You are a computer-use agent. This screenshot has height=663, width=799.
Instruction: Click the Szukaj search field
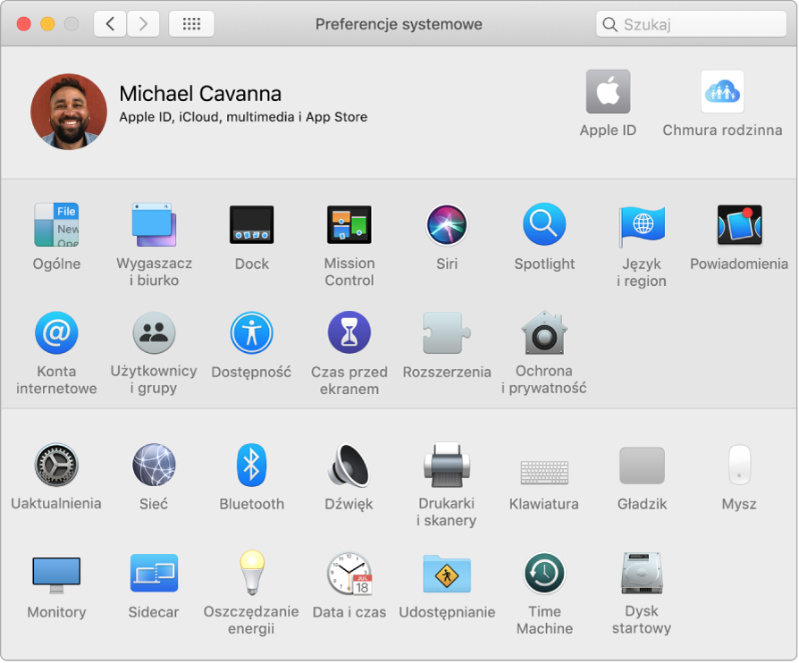[692, 24]
